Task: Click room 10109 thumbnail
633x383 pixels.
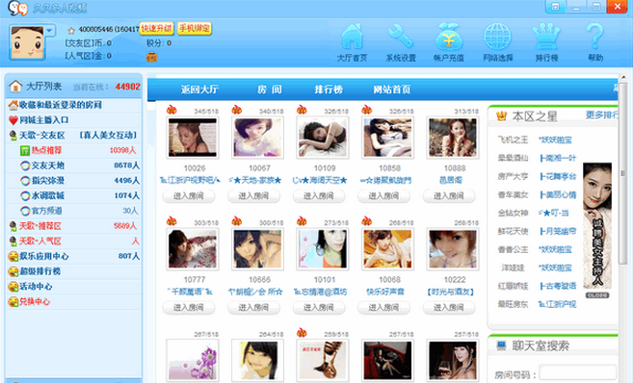Action: point(323,138)
